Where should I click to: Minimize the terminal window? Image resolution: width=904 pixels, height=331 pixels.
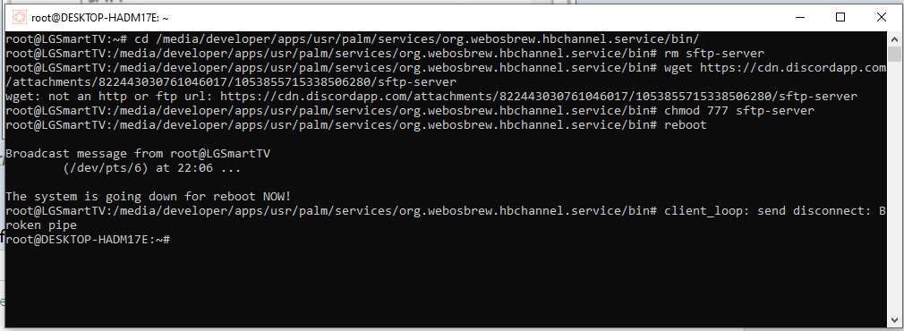(x=800, y=17)
